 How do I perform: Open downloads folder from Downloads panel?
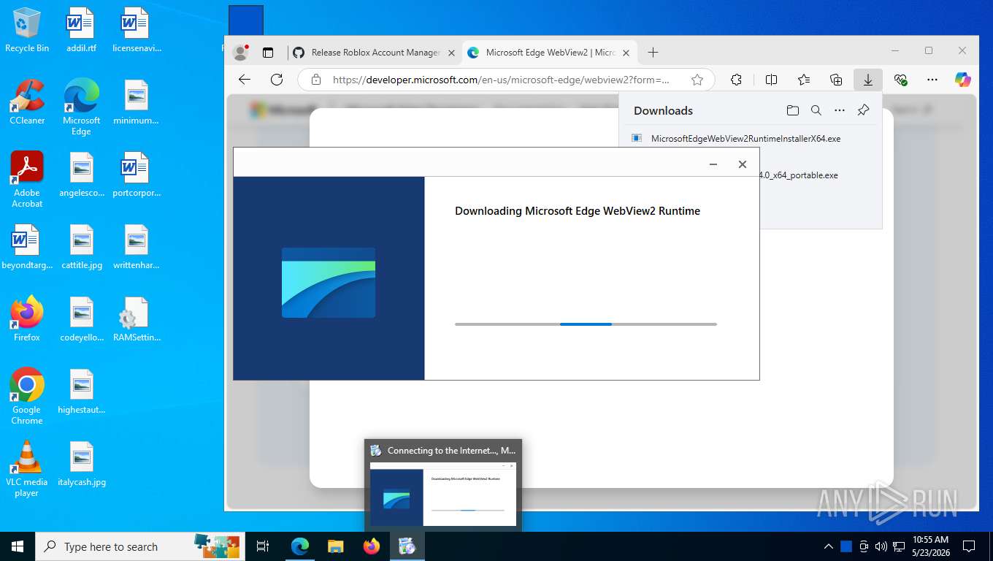793,110
